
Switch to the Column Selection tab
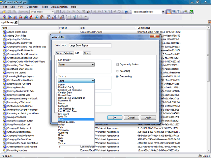click(x=64, y=53)
